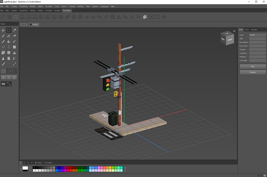Open the Voxelize menu in top bar
267x177 pixels.
[49, 7]
